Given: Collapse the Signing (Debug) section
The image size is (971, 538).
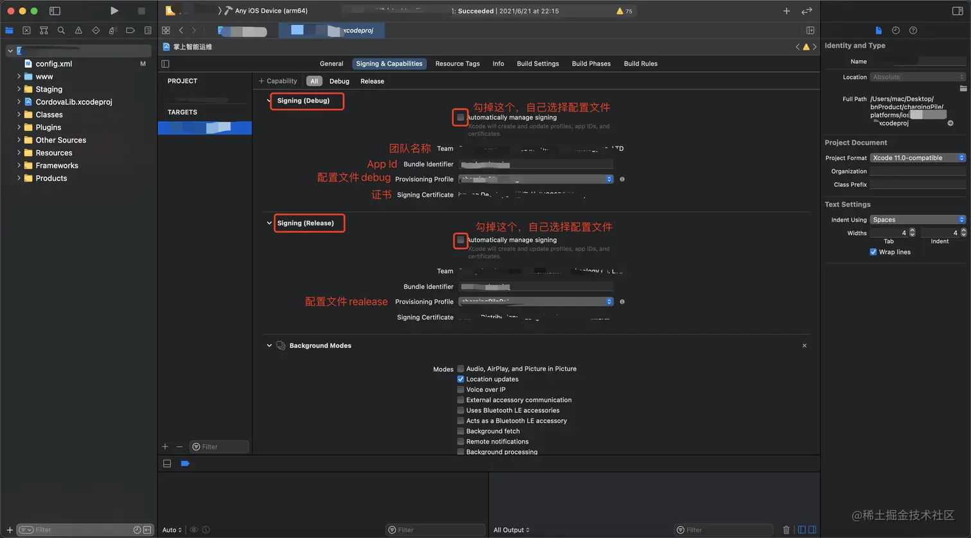Looking at the screenshot, I should (269, 101).
